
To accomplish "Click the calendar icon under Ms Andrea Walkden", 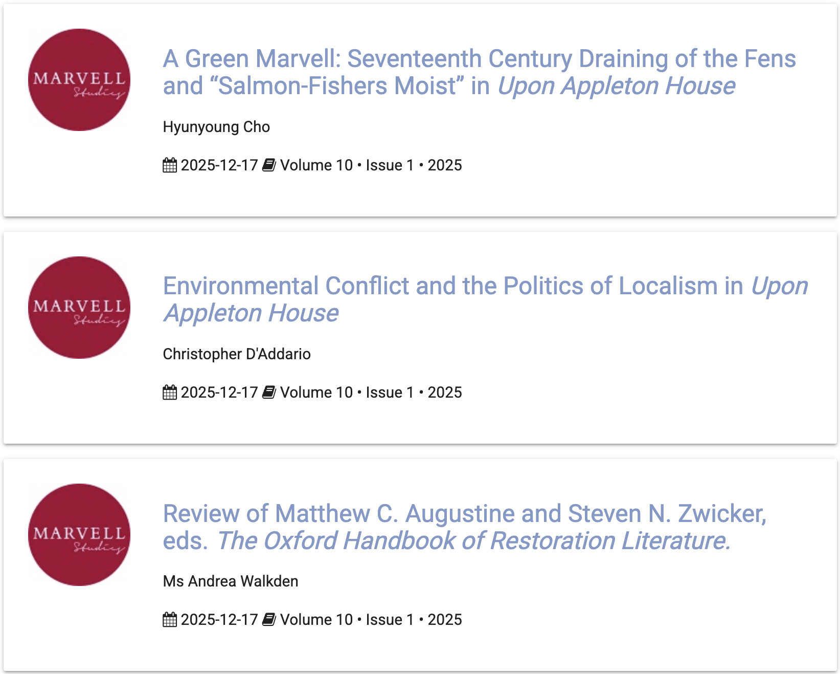I will coord(170,620).
